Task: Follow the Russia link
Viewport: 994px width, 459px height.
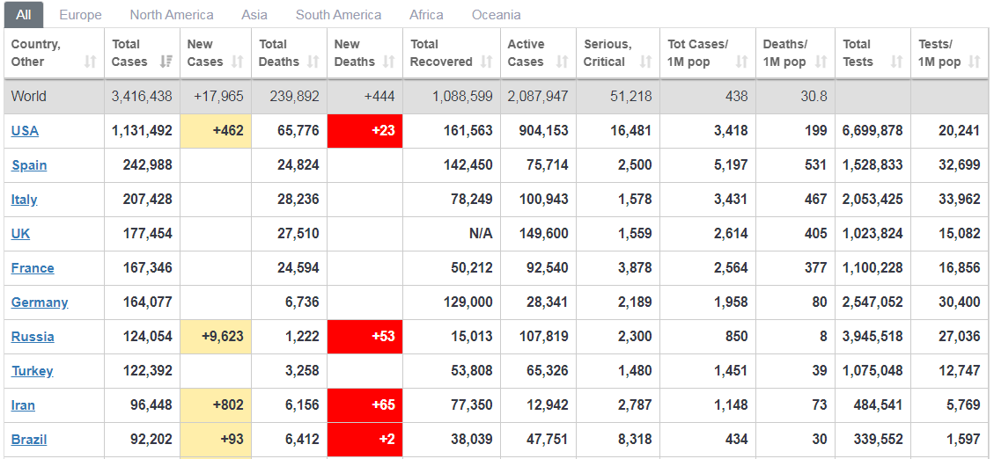Action: coord(33,336)
